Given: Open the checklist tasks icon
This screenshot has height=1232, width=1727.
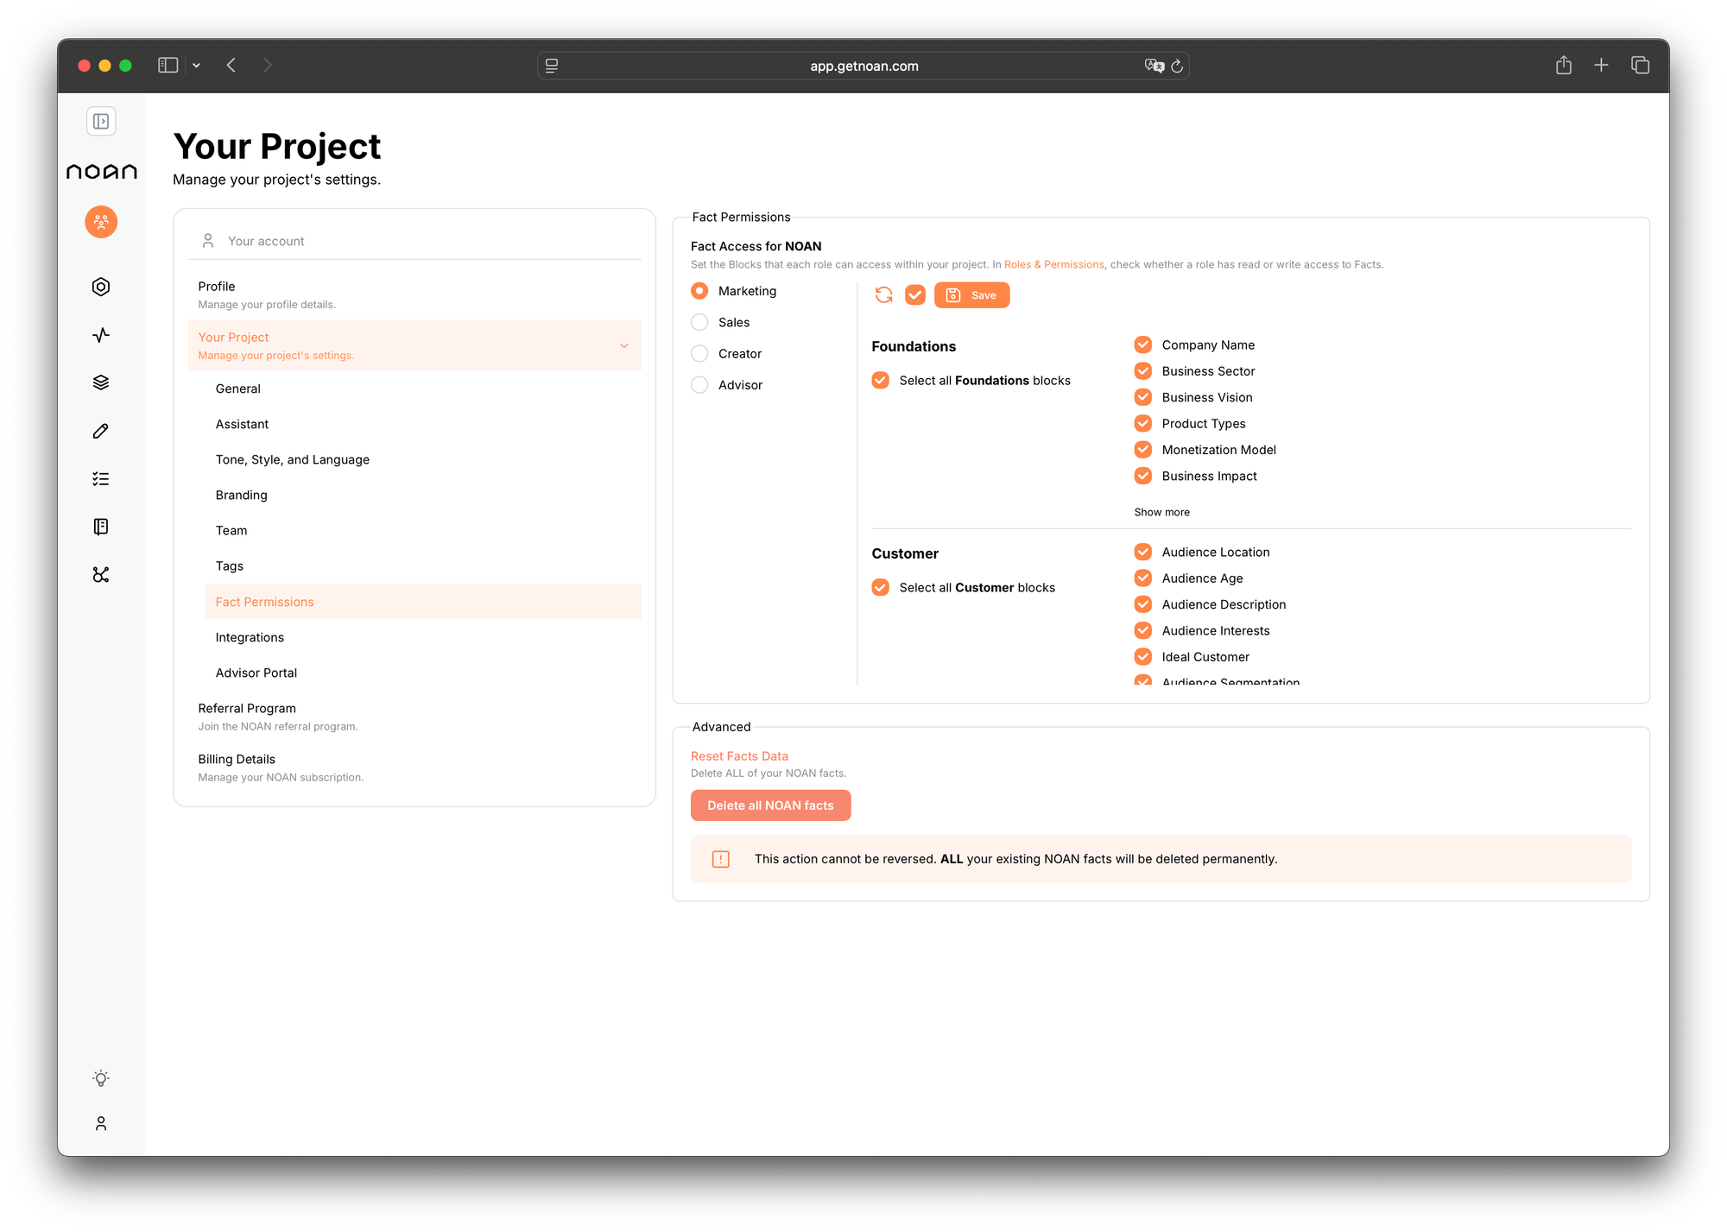Looking at the screenshot, I should pos(101,478).
